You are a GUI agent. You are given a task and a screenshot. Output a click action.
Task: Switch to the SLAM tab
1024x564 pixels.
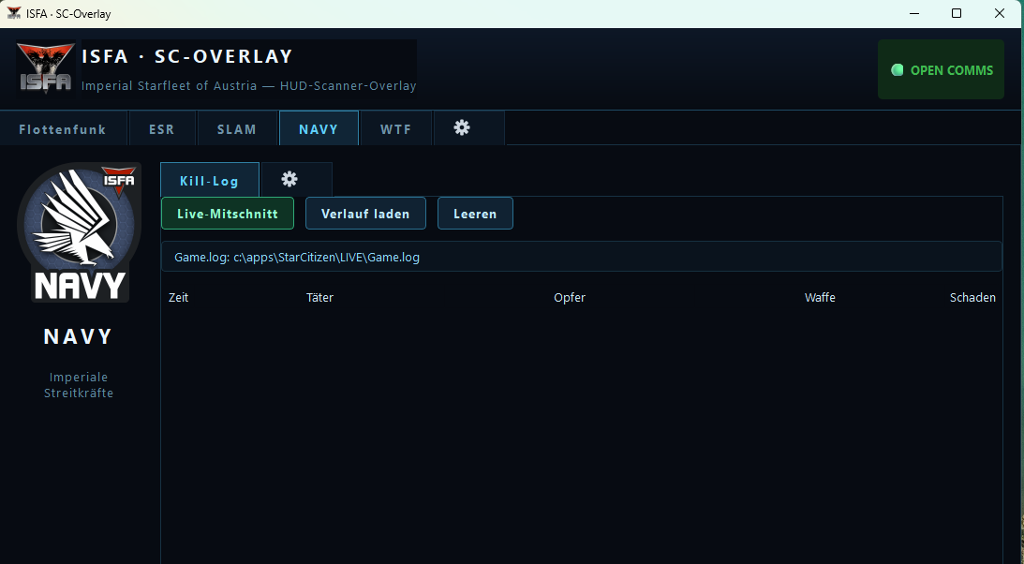pos(237,128)
